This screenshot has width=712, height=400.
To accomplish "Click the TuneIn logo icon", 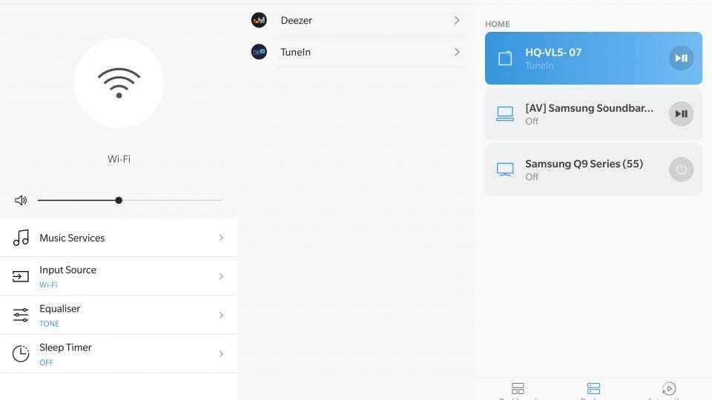I will click(259, 52).
